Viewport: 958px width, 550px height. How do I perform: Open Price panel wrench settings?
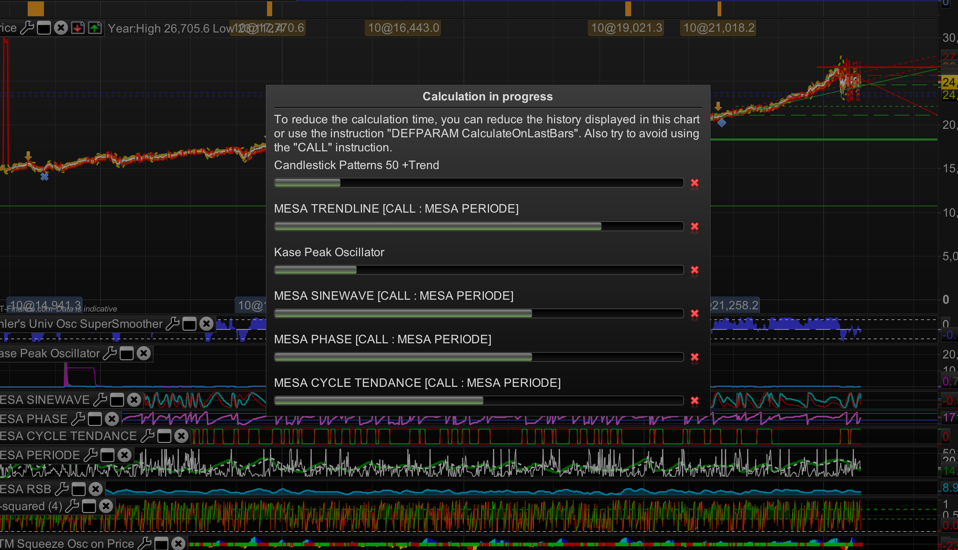point(27,28)
